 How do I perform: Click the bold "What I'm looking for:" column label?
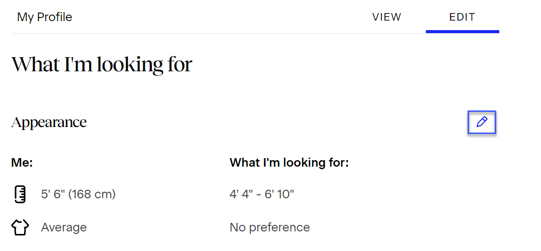pos(289,163)
